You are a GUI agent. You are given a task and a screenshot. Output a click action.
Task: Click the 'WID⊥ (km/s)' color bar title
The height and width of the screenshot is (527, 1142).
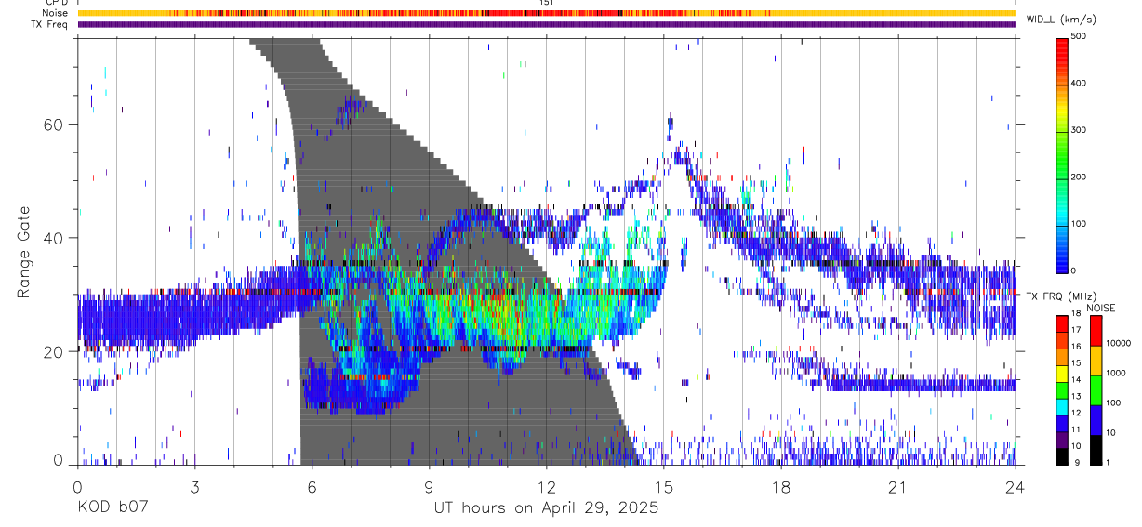[1063, 19]
